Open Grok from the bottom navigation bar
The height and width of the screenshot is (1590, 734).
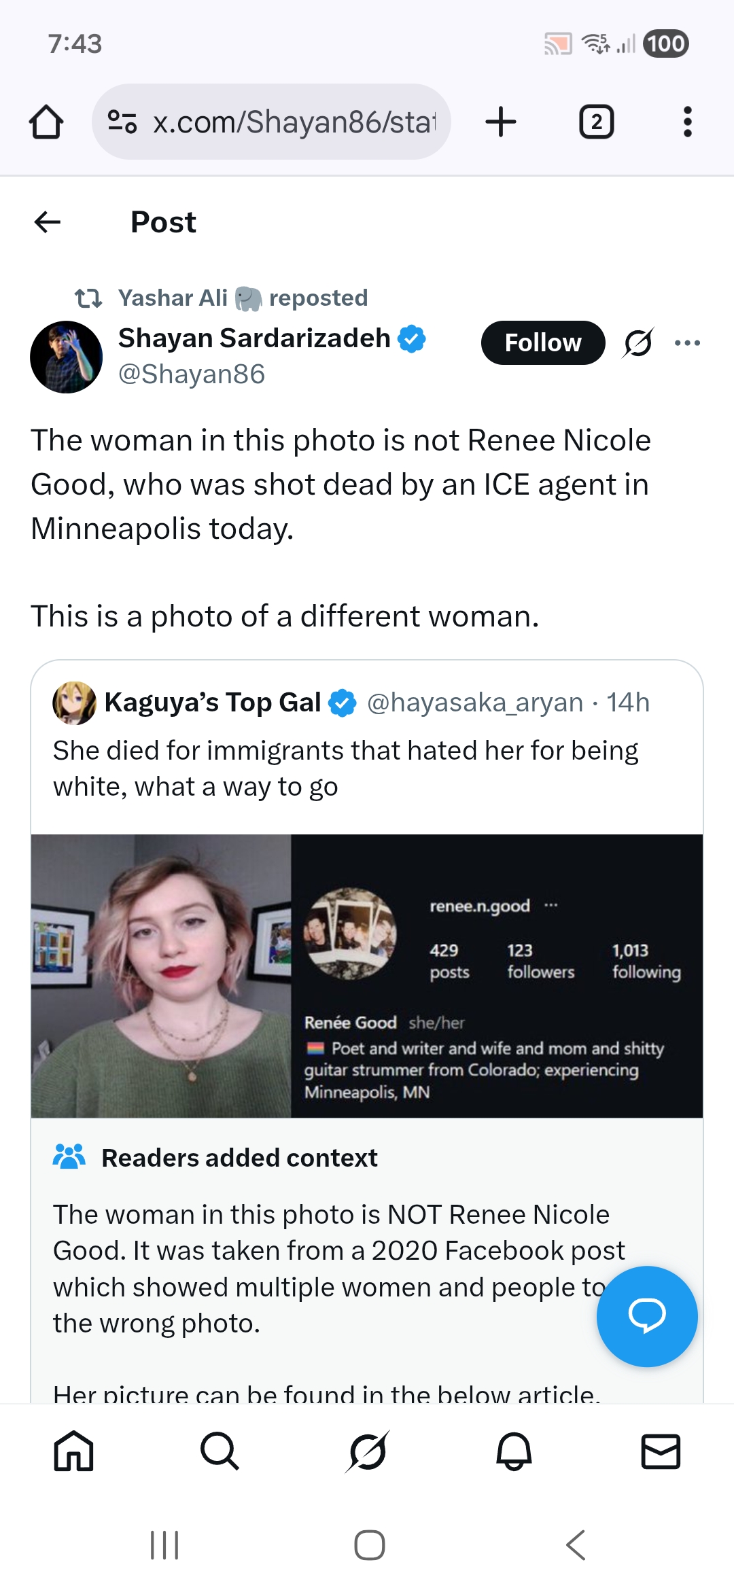[x=366, y=1451]
